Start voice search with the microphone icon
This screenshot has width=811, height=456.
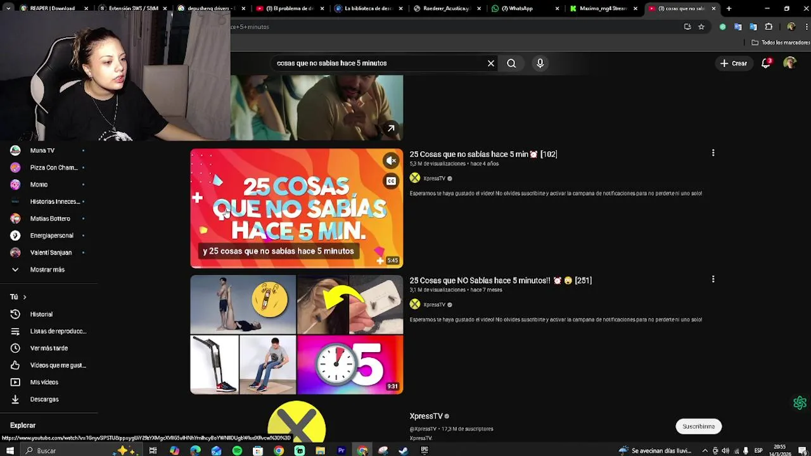tap(540, 63)
